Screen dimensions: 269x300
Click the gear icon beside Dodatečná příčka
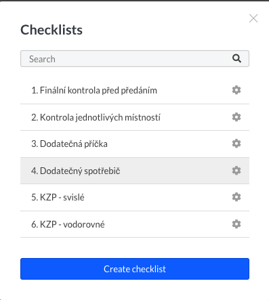[x=236, y=144]
